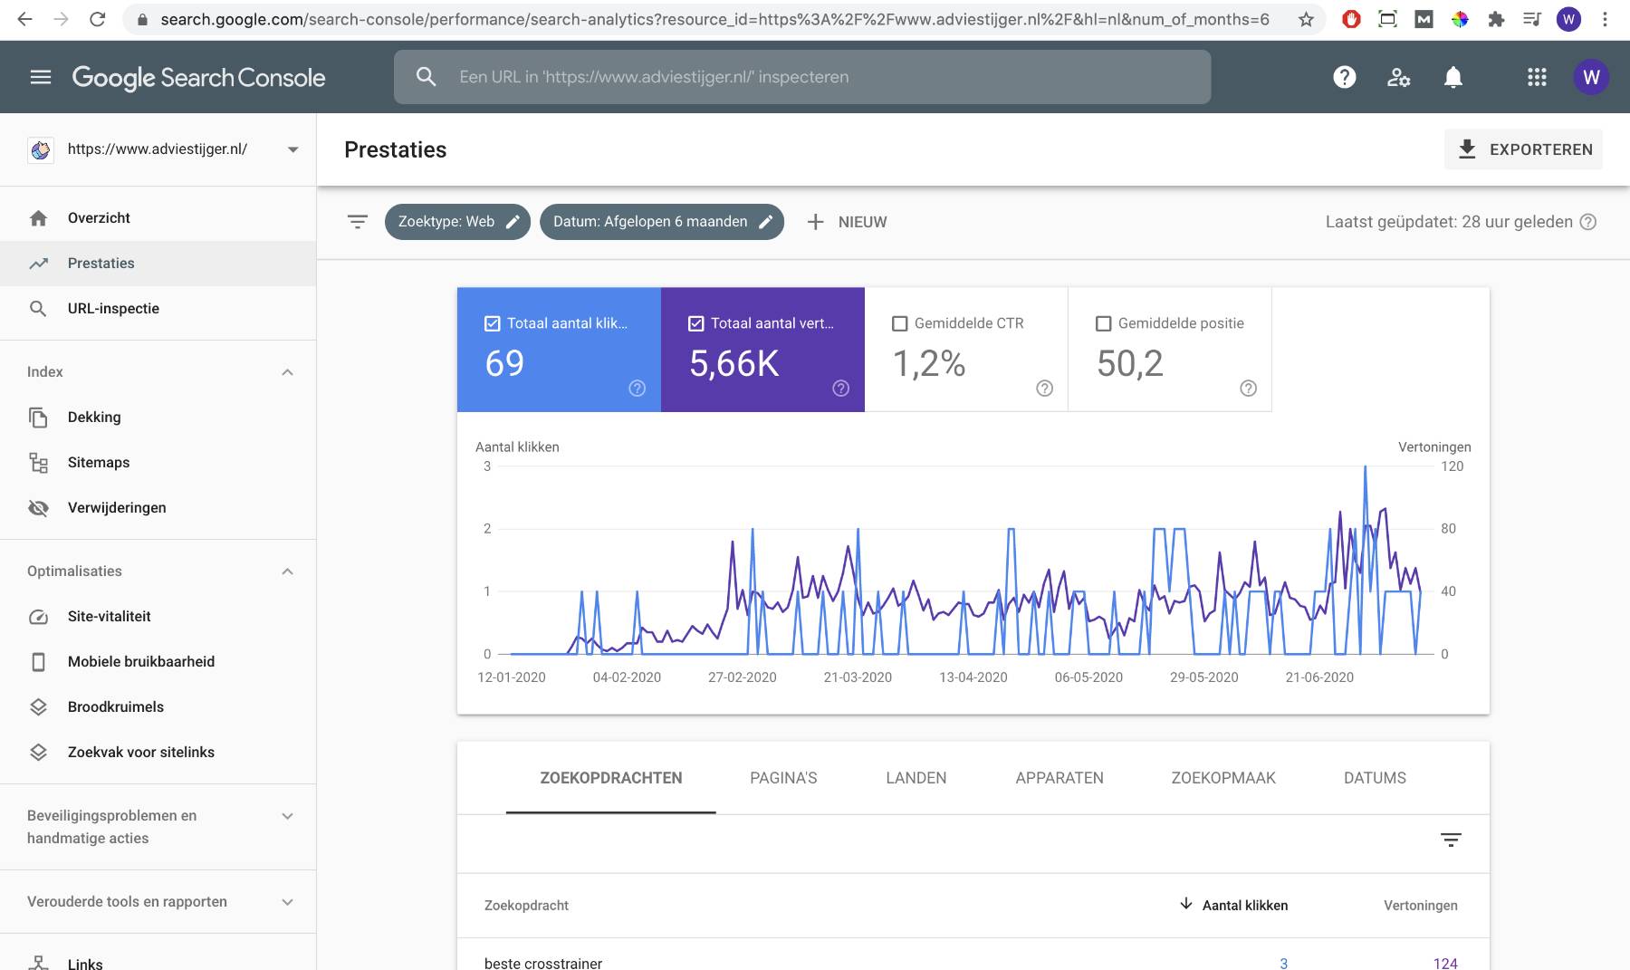Add a NIEUW filter
The width and height of the screenshot is (1630, 970).
point(847,222)
